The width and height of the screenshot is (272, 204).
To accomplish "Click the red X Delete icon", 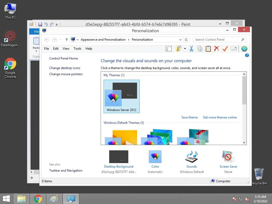I will [216, 49].
